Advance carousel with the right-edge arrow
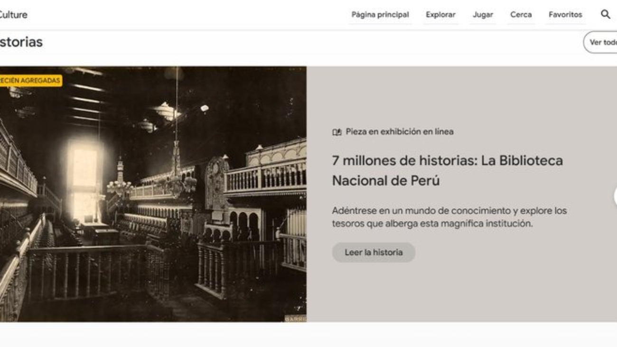Image resolution: width=617 pixels, height=347 pixels. (x=614, y=196)
